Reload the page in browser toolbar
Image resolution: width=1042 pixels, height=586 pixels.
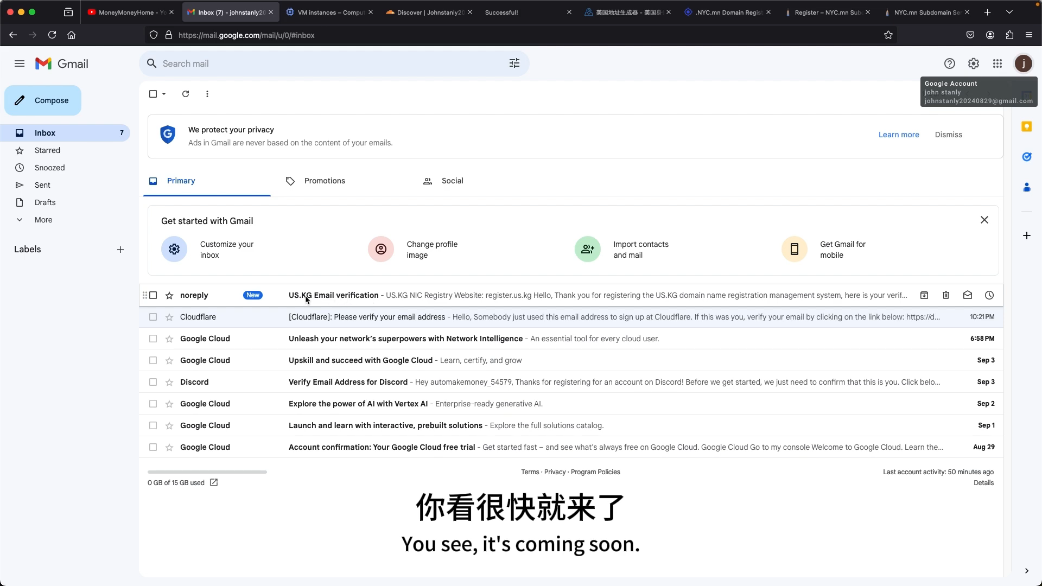(x=52, y=35)
